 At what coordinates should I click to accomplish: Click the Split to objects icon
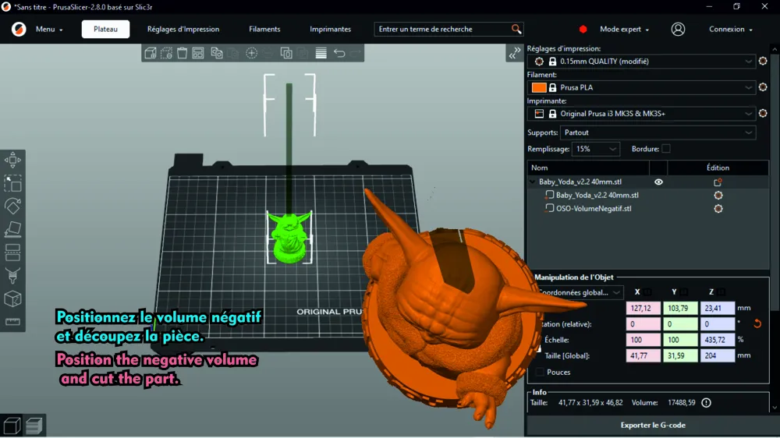point(286,53)
